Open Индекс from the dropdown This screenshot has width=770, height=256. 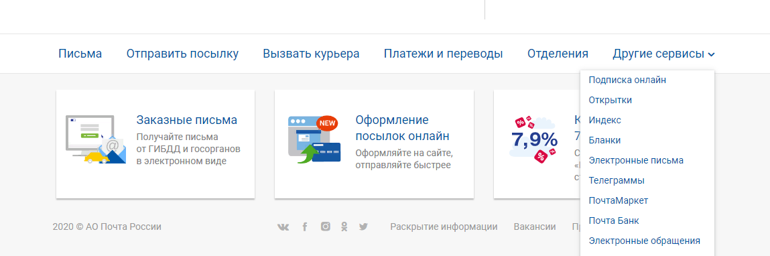pyautogui.click(x=605, y=120)
